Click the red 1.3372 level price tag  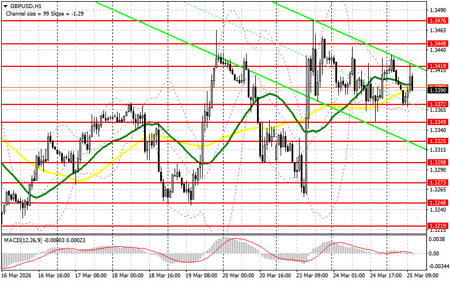(437, 104)
